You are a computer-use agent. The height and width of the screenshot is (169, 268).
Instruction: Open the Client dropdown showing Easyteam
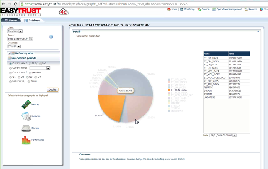point(21,31)
